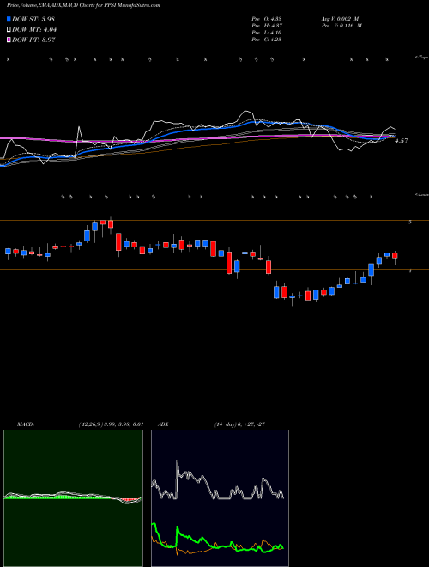
Task: Click the Pre C: 4.23 value
Action: pos(267,40)
